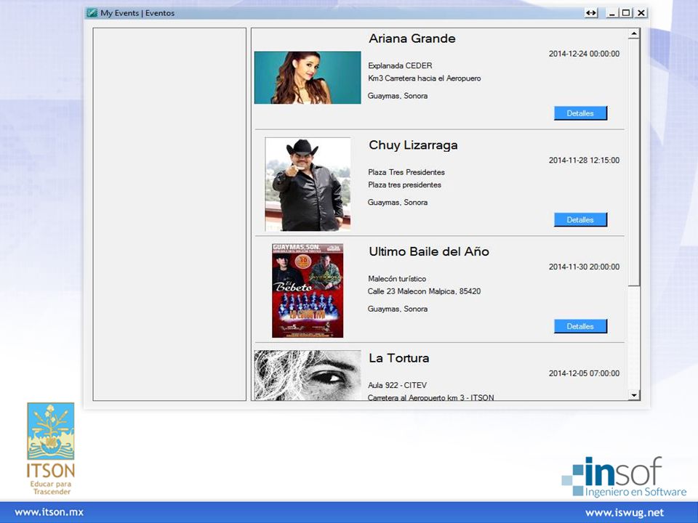This screenshot has height=523, width=698.
Task: Open Detalles for Chuy Lizarraga event
Action: (x=580, y=219)
